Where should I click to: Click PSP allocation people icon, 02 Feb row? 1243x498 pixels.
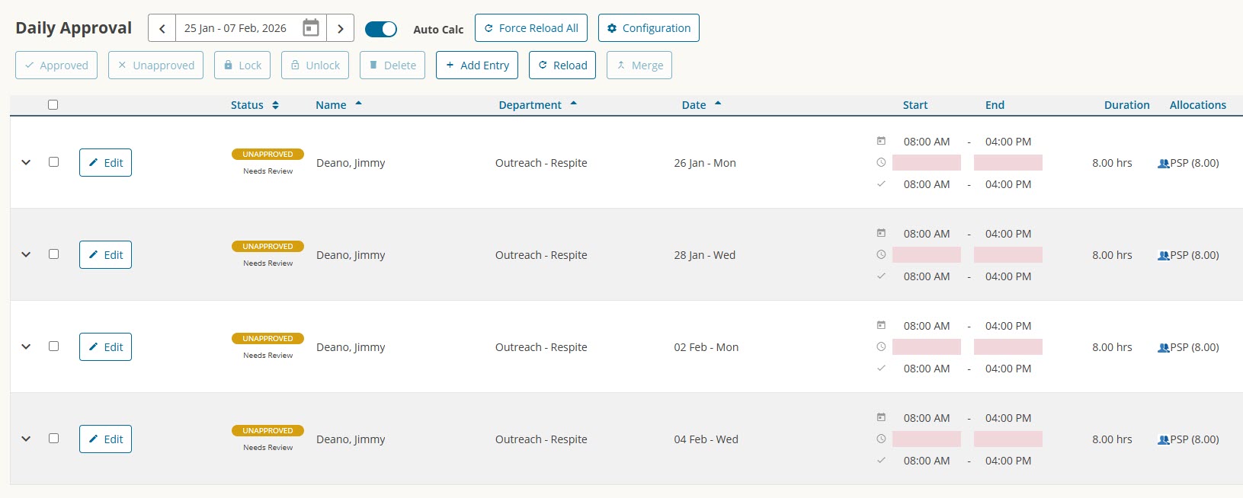click(x=1163, y=347)
